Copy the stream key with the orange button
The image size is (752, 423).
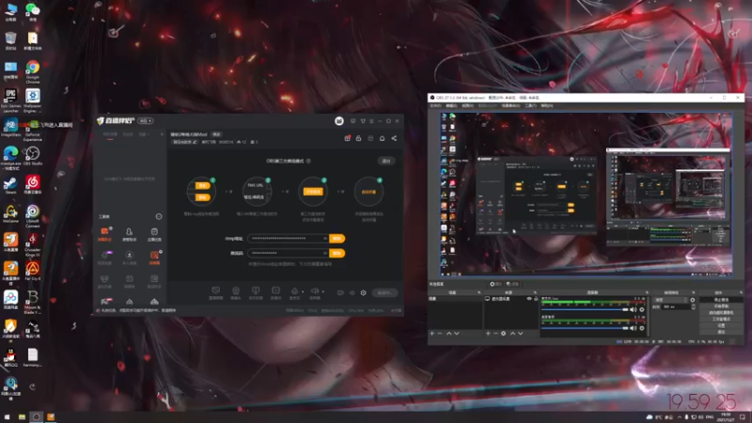(x=337, y=253)
